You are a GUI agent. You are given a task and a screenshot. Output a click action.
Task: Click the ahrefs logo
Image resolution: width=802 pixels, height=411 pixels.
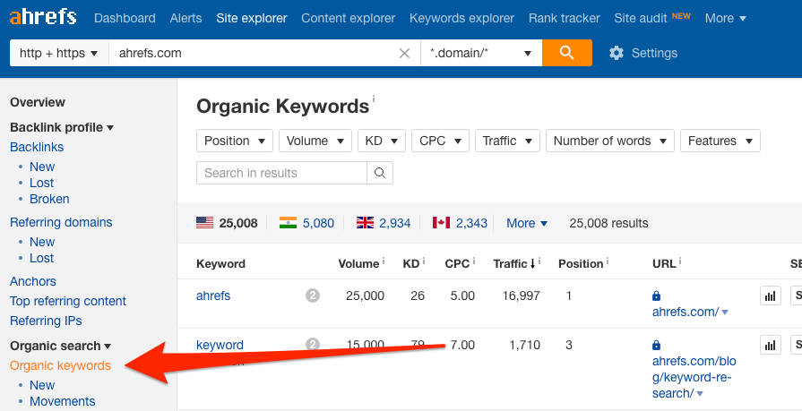tap(43, 18)
